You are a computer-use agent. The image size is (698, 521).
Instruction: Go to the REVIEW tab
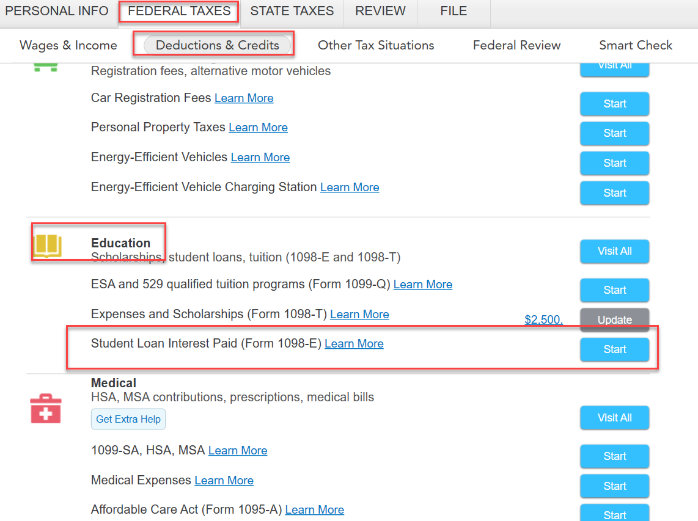point(380,11)
